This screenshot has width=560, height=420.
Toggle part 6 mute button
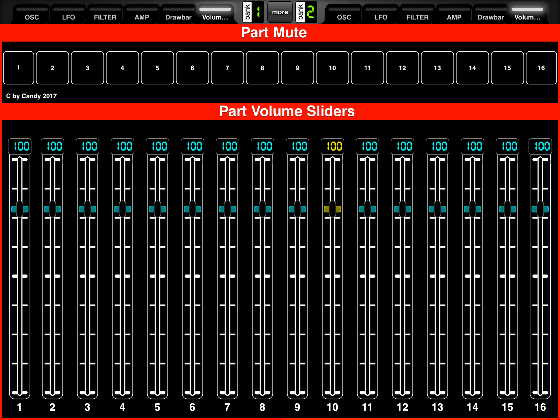click(x=192, y=68)
